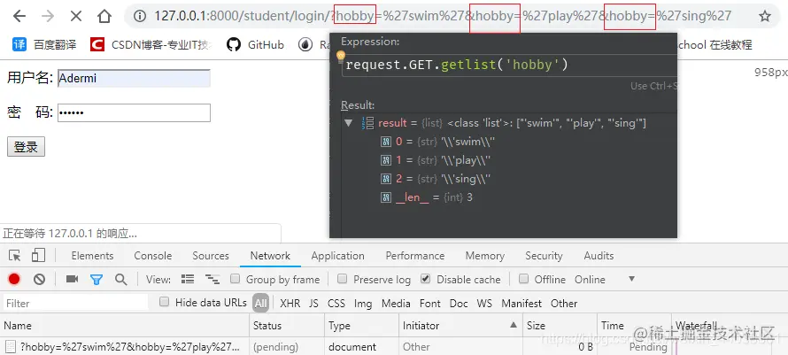Sort by the Size column header
This screenshot has width=788, height=355.
[560, 325]
